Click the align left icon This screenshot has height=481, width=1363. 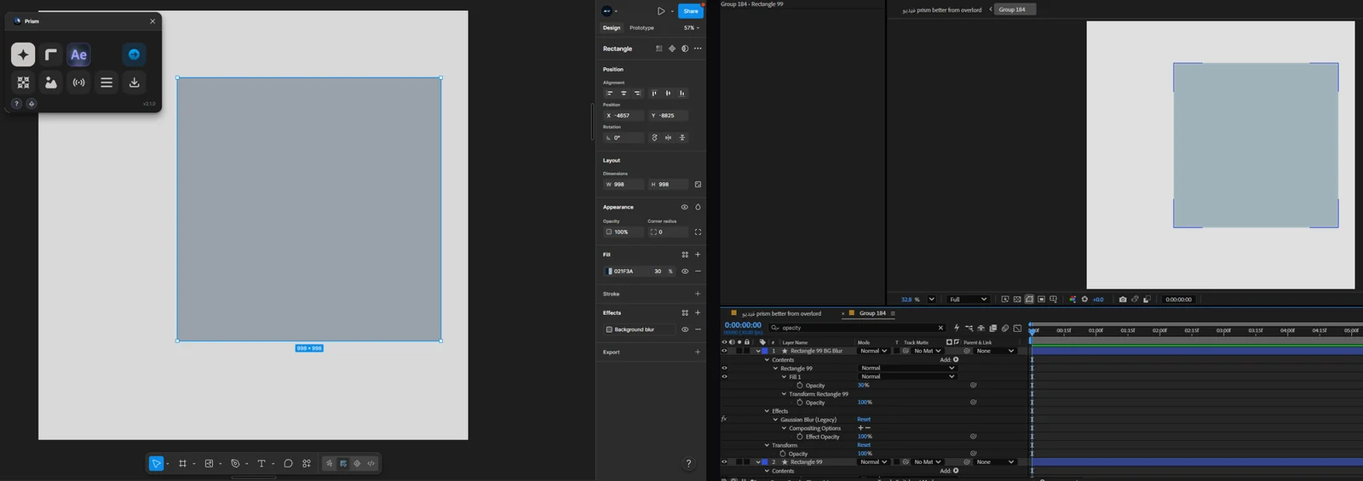click(609, 94)
